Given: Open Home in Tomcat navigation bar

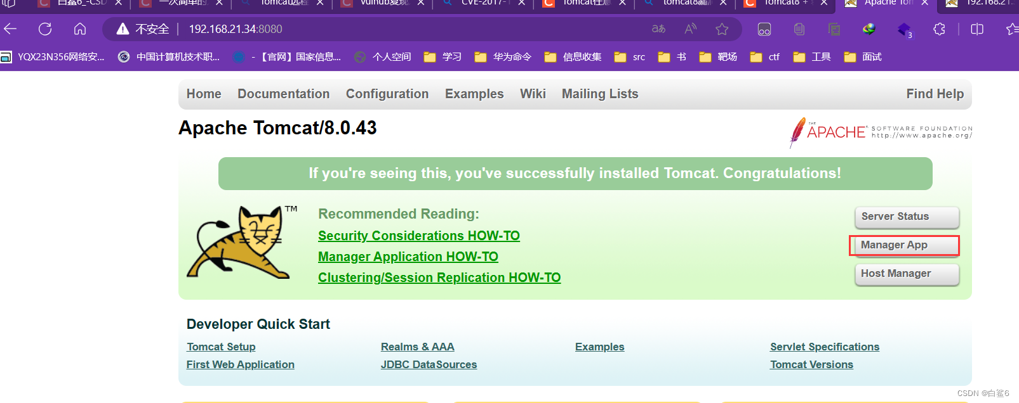Looking at the screenshot, I should 204,94.
